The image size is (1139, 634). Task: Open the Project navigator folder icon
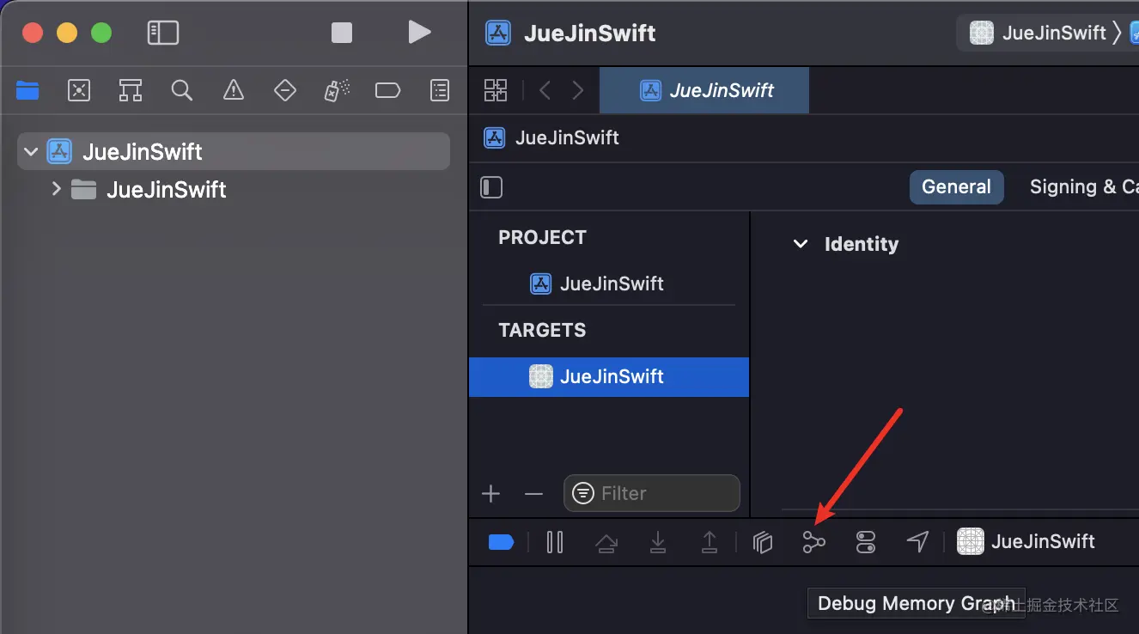[x=27, y=89]
